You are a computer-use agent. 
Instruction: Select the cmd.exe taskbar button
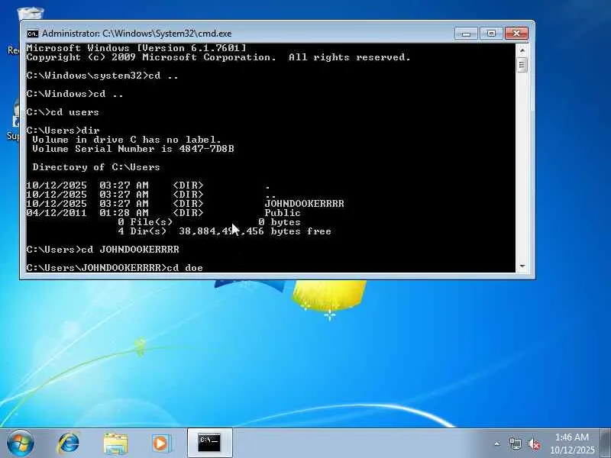pos(209,443)
